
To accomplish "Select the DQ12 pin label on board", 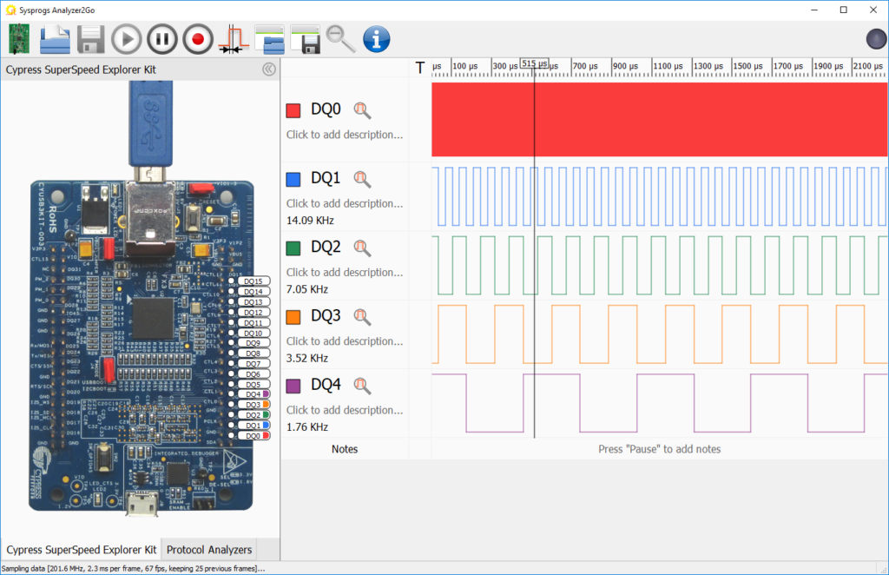I will pos(254,312).
